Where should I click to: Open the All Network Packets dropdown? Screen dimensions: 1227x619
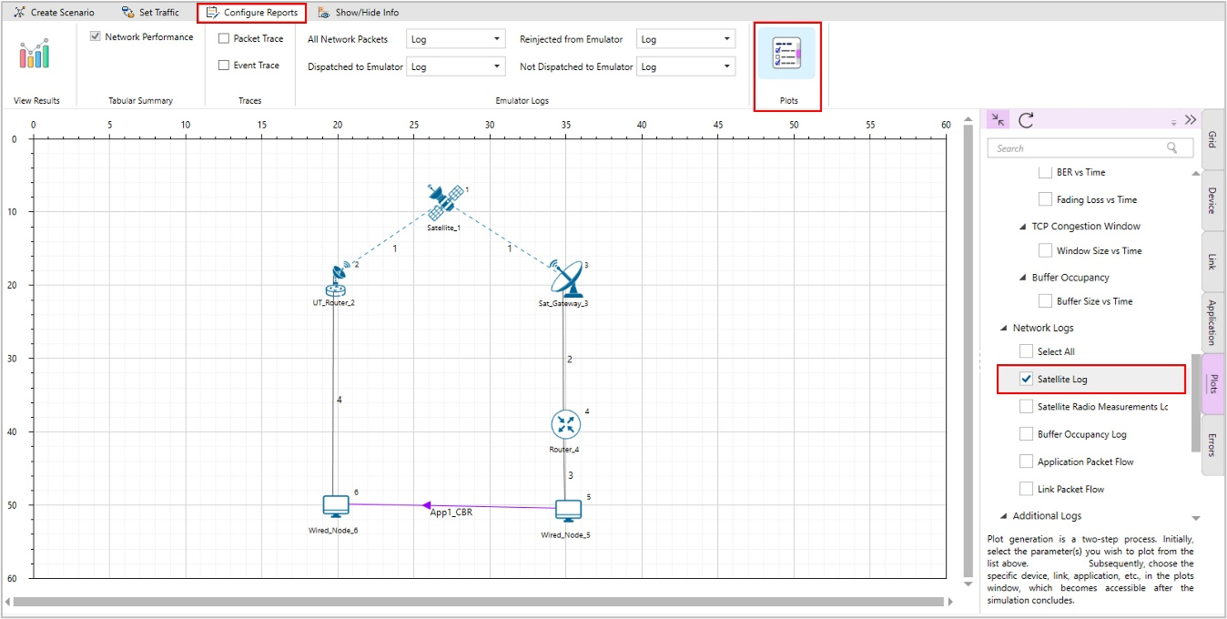pos(455,39)
